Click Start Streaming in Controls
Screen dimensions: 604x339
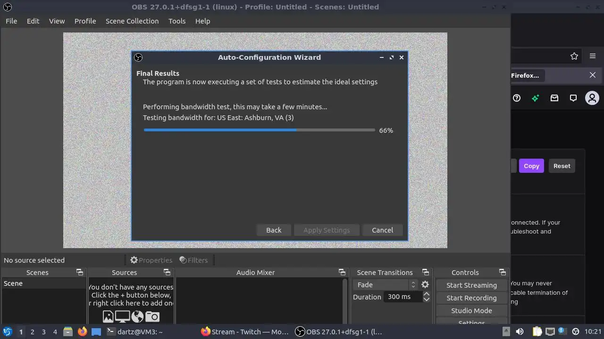point(471,285)
